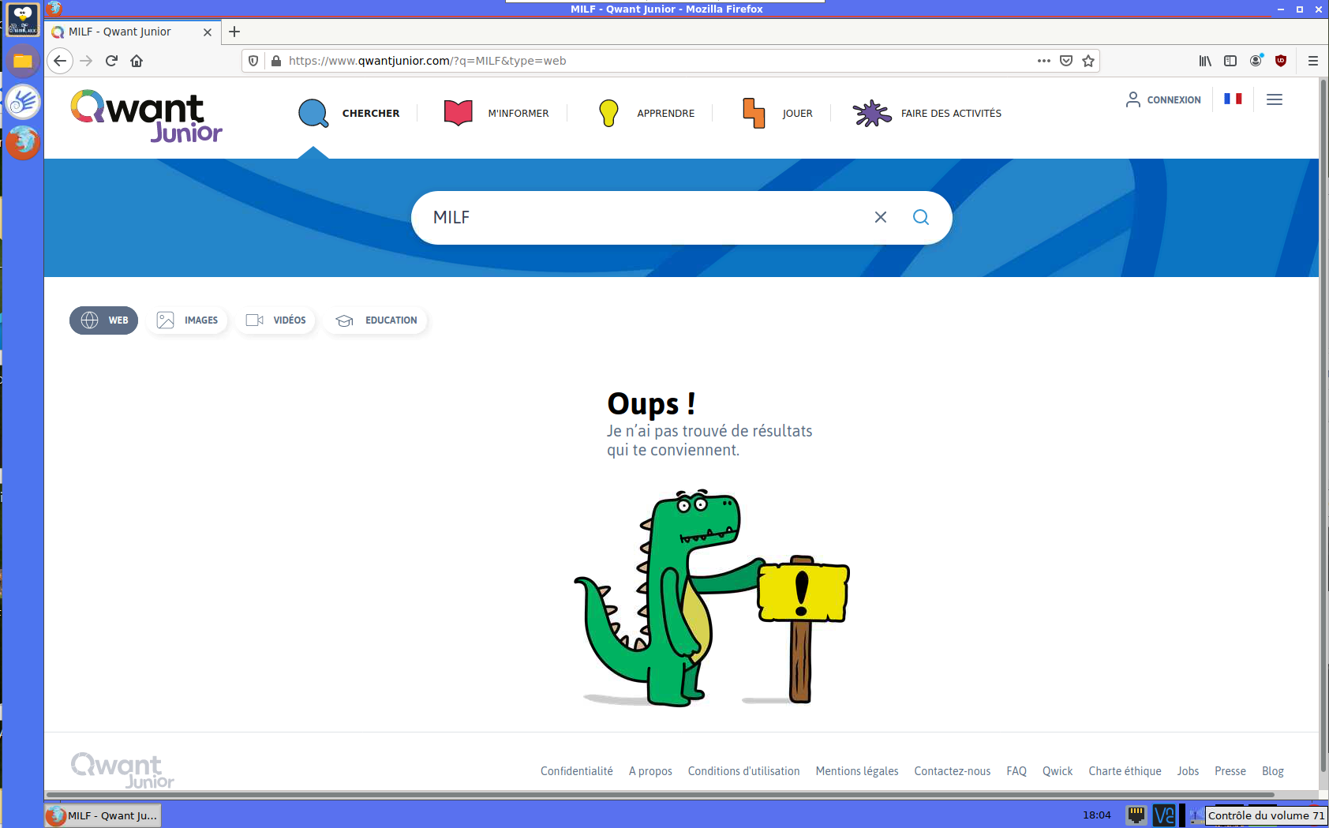The height and width of the screenshot is (828, 1329).
Task: Close the MILF - Qwant Junior tab
Action: click(x=208, y=32)
